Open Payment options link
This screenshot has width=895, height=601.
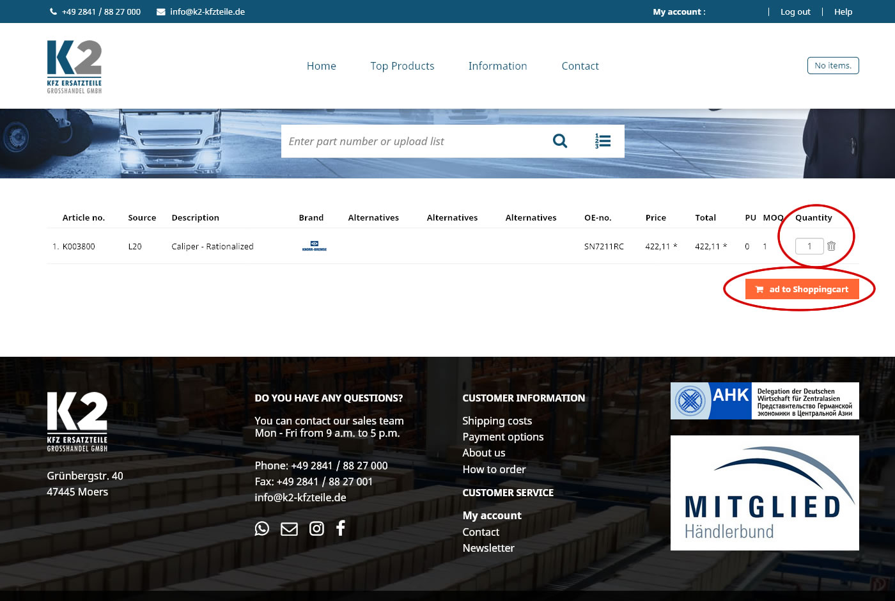[x=502, y=437]
